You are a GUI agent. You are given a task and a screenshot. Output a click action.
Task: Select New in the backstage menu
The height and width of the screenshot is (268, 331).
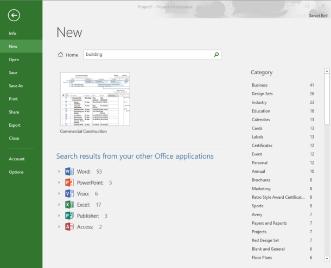[21, 47]
